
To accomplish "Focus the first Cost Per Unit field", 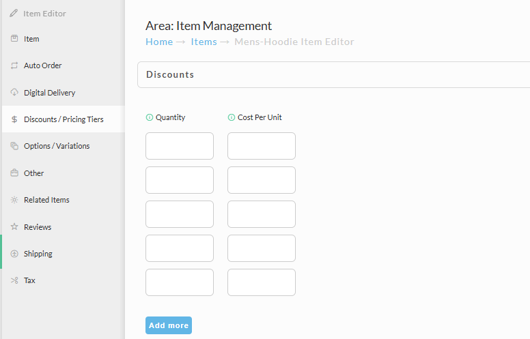I will click(x=262, y=146).
